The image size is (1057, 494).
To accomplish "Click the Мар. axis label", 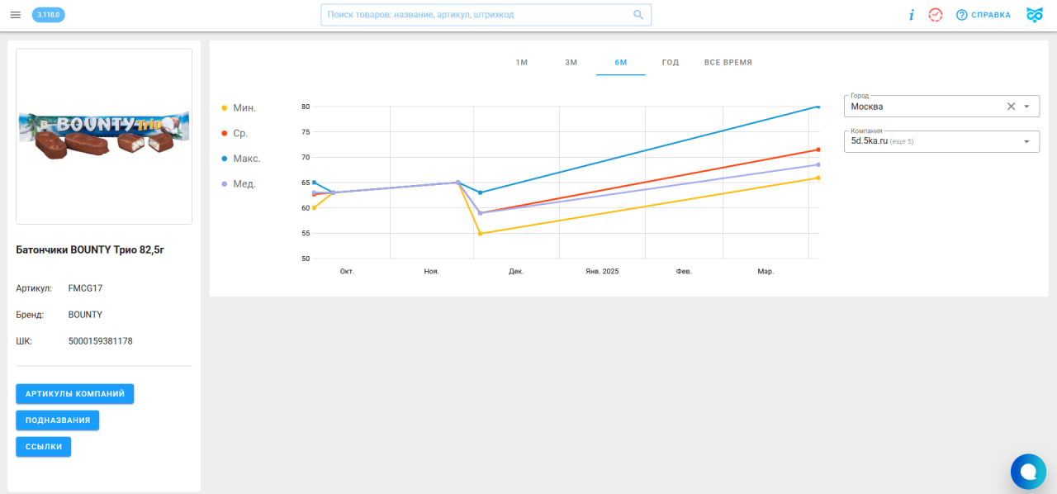I will click(765, 272).
